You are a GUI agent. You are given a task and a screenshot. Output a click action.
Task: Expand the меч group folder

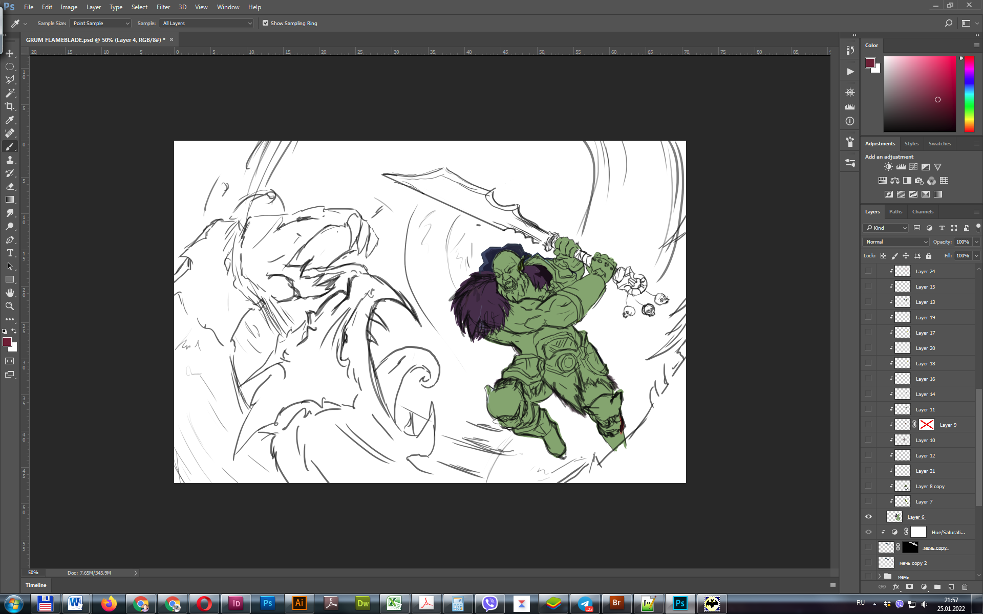(880, 576)
